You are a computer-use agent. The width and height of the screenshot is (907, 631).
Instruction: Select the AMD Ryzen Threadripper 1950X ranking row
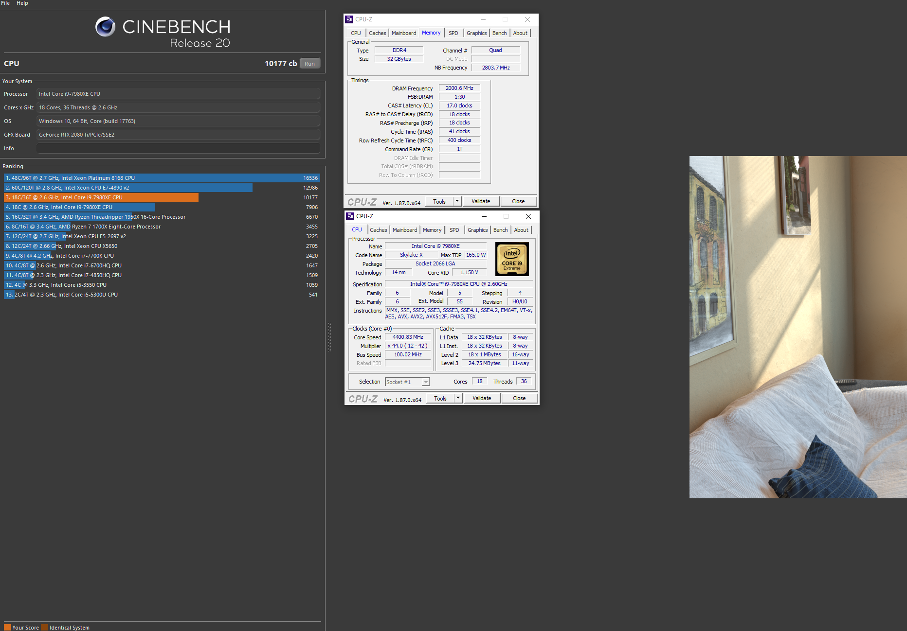coord(162,217)
